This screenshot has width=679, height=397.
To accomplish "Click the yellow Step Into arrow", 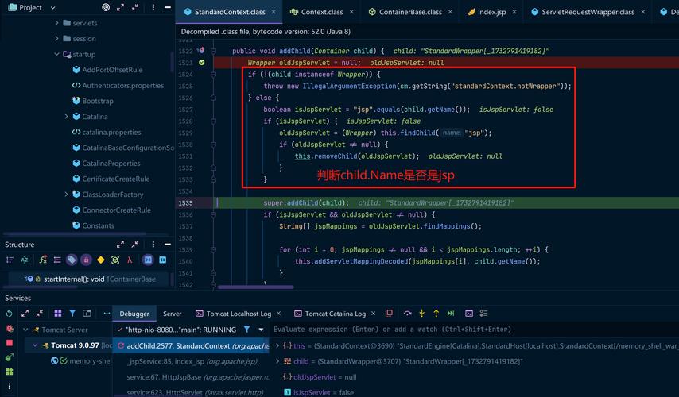I will (x=422, y=314).
